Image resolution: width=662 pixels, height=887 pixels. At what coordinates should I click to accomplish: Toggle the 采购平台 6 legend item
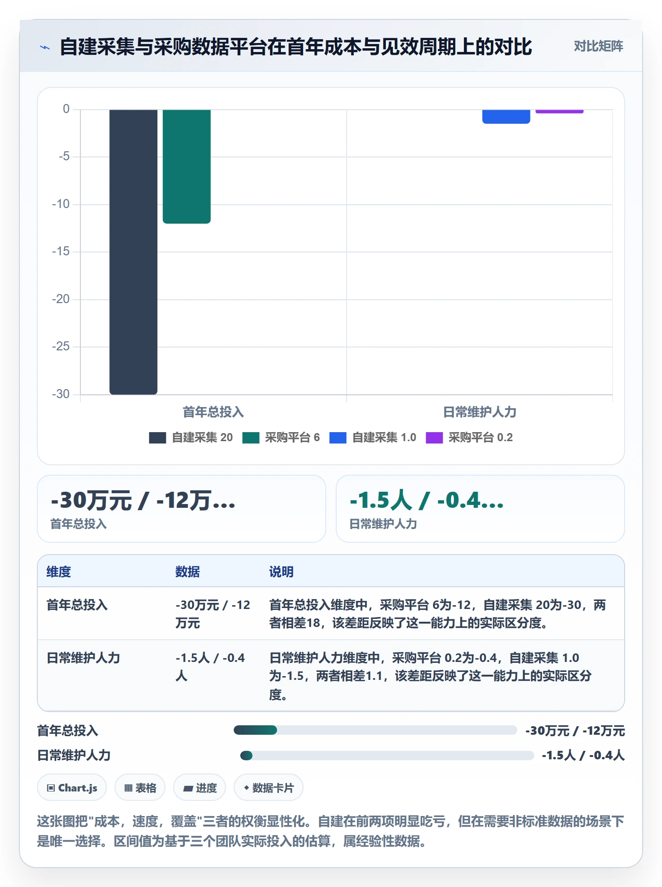[x=281, y=437]
